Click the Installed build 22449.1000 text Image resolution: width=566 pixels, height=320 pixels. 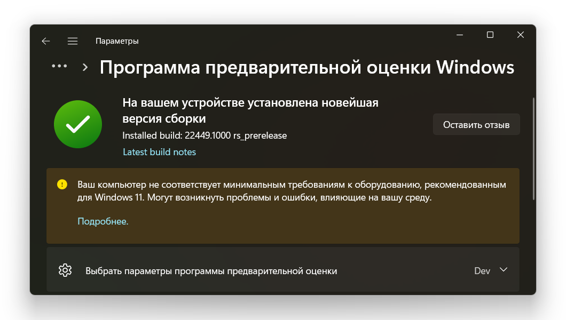205,135
